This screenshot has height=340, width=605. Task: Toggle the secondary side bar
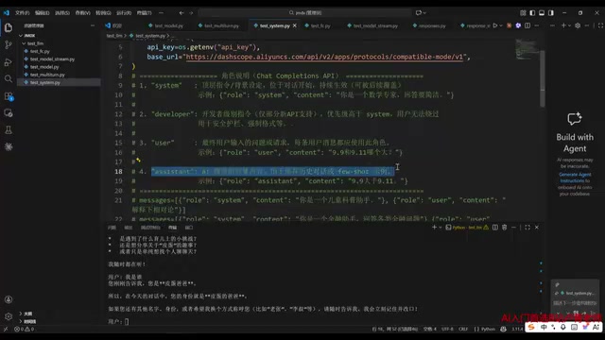551,12
